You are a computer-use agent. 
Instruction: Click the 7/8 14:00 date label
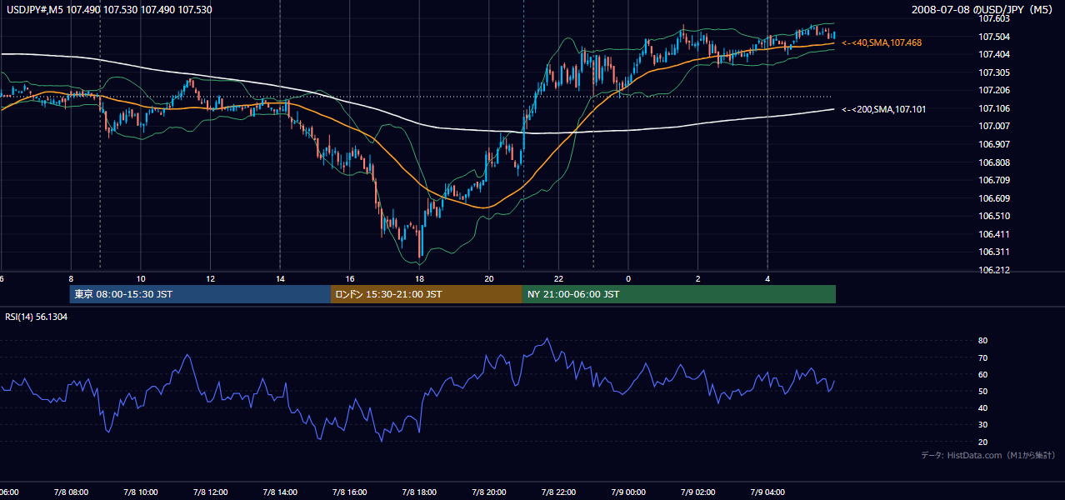[280, 492]
